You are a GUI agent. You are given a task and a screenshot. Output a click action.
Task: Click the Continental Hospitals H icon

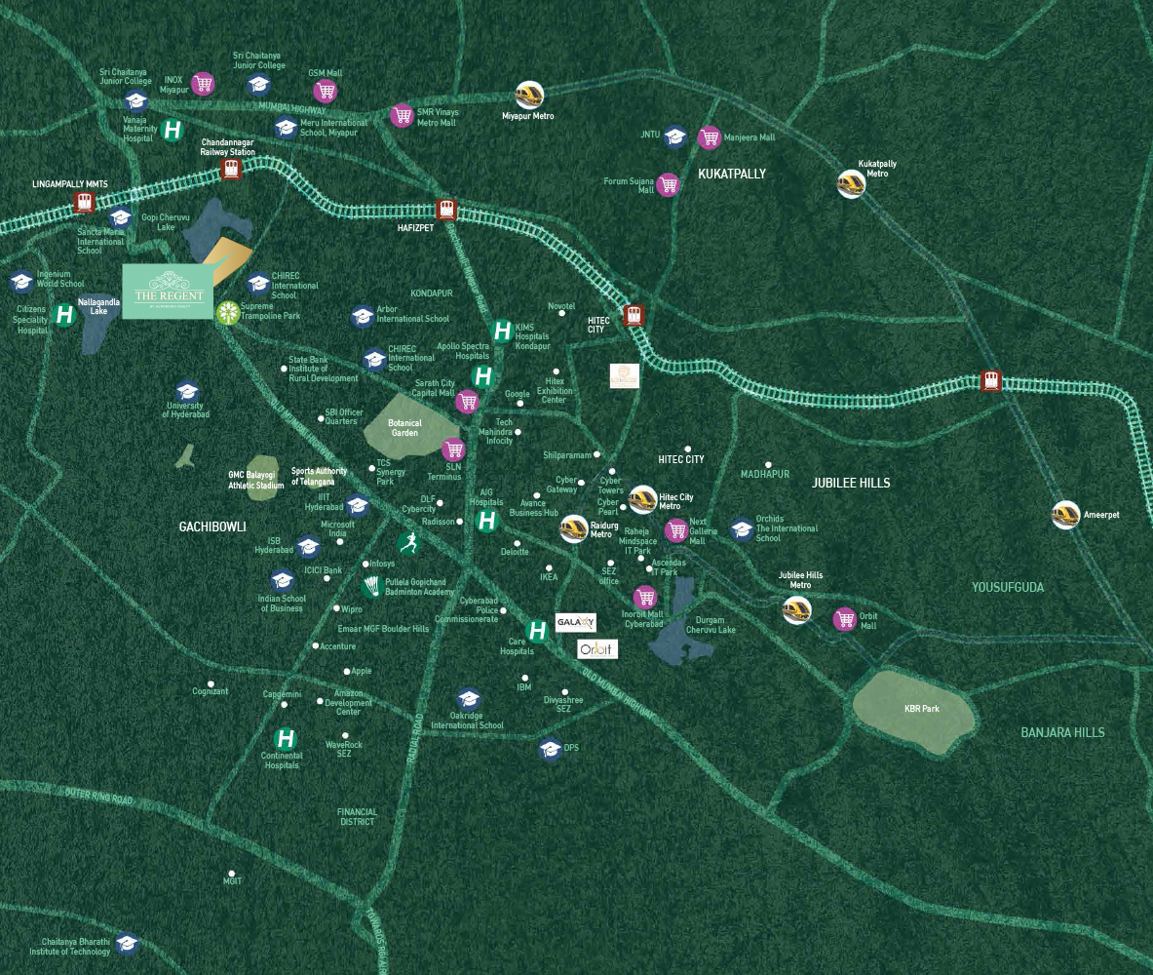tap(285, 739)
